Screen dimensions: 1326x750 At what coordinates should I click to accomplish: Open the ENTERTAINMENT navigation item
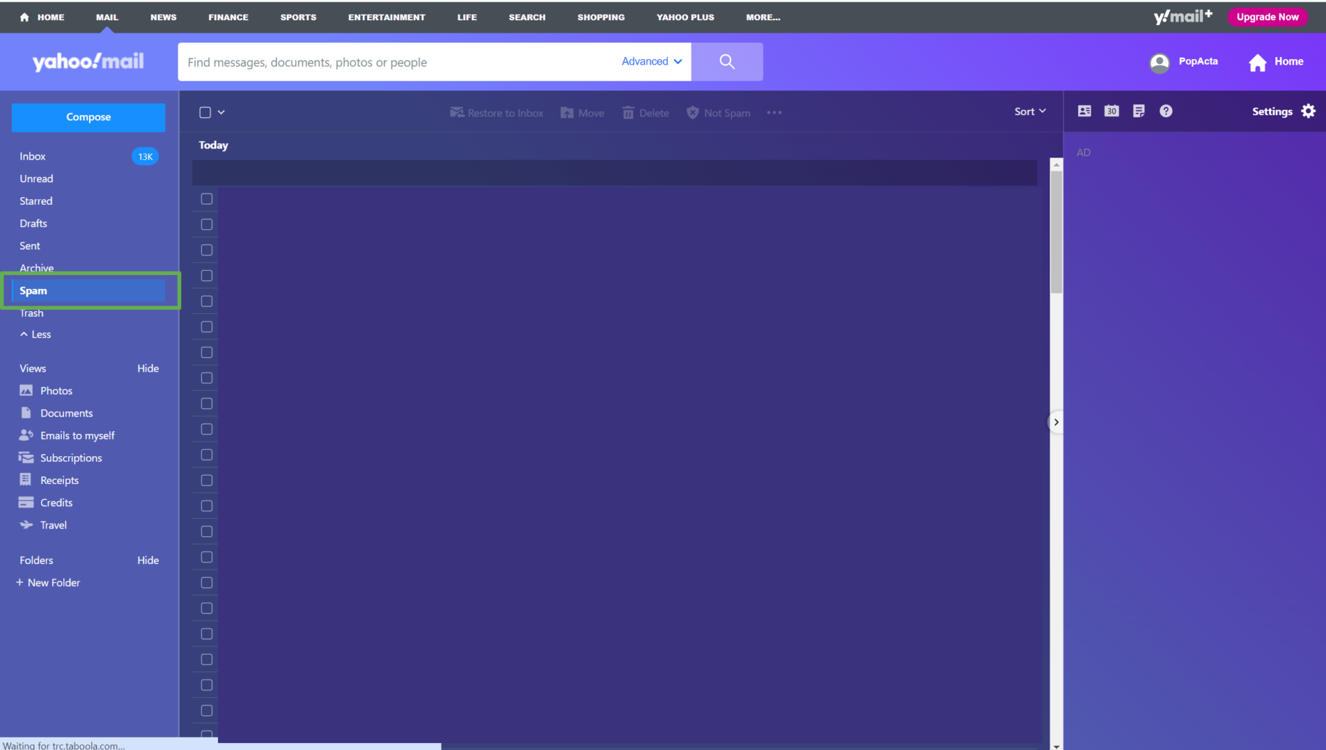coord(387,17)
